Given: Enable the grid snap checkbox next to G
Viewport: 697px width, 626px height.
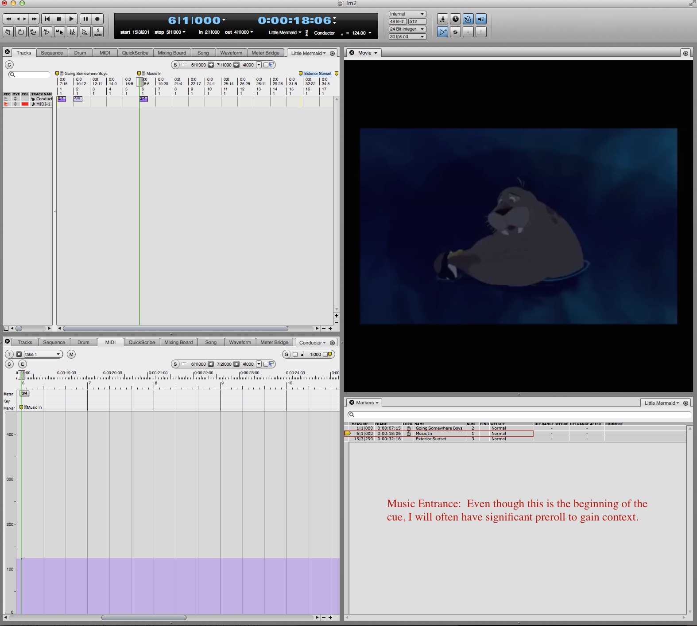Looking at the screenshot, I should 295,354.
